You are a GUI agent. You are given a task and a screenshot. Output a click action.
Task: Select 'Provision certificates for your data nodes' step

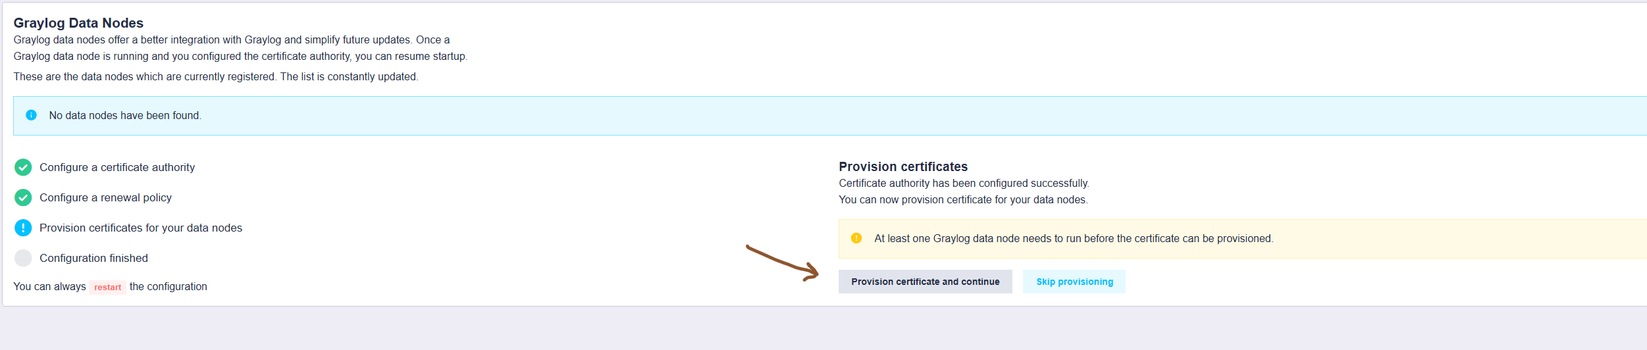(x=141, y=228)
